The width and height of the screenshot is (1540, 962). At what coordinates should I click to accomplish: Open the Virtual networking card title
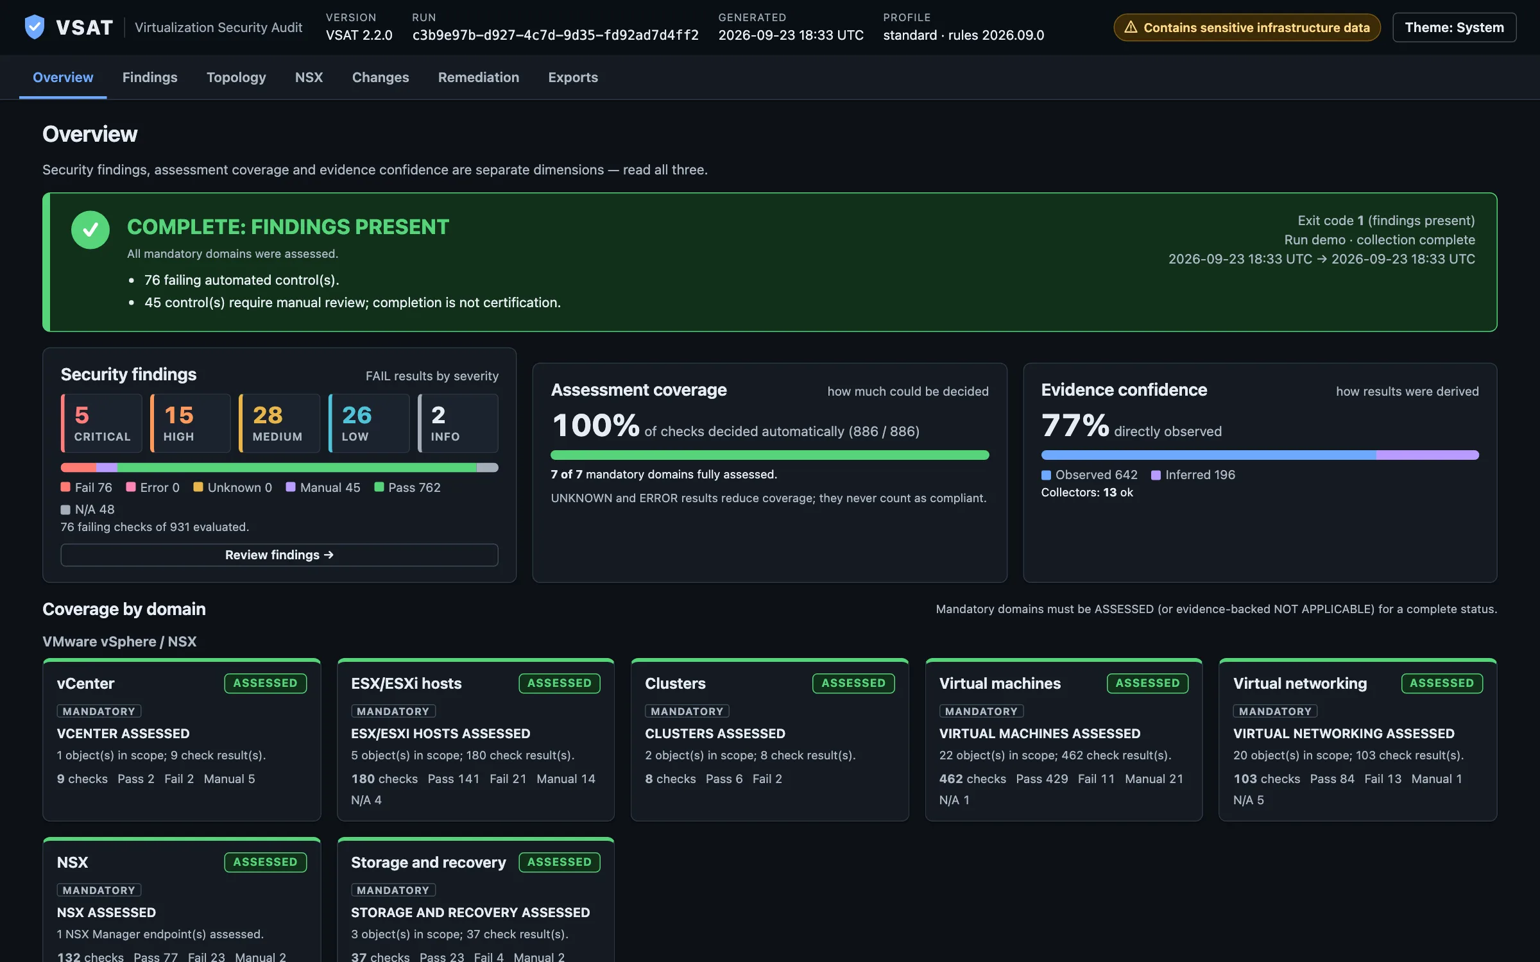(x=1300, y=683)
